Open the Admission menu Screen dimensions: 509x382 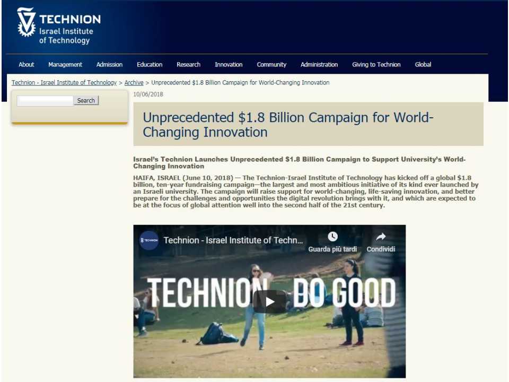click(109, 64)
